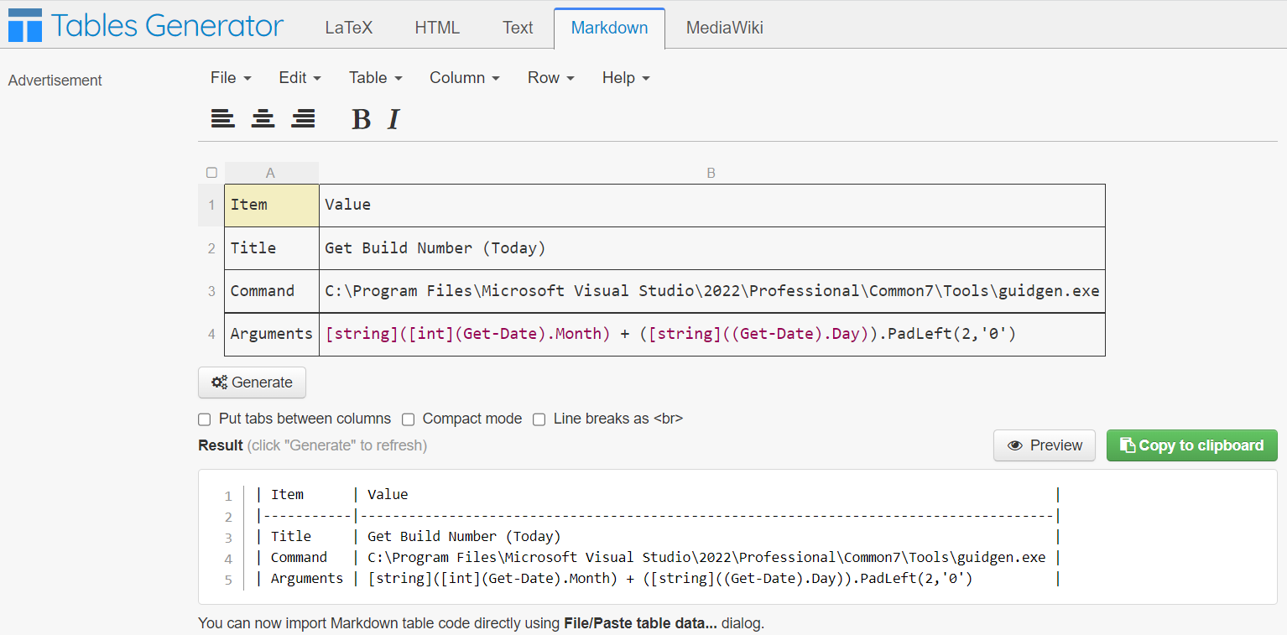Select the Command cell
The image size is (1287, 635).
[272, 291]
